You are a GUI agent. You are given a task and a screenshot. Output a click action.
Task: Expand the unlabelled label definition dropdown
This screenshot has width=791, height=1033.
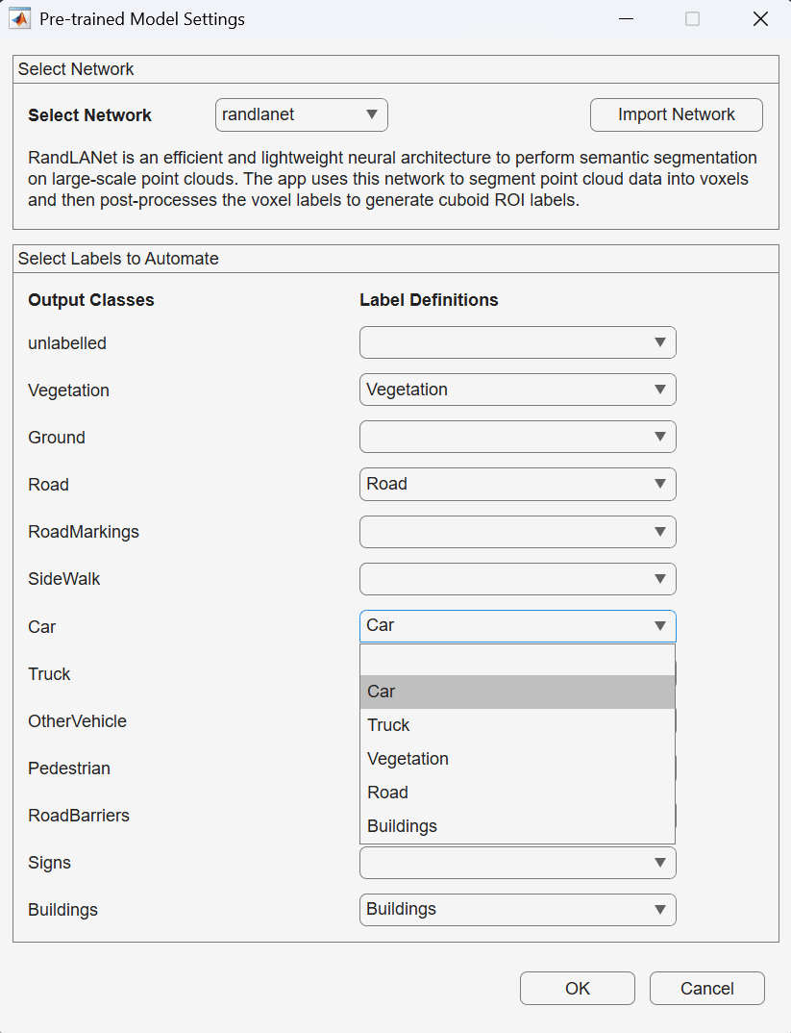(518, 342)
